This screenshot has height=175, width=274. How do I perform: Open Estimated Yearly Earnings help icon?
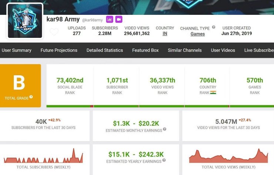point(164,160)
